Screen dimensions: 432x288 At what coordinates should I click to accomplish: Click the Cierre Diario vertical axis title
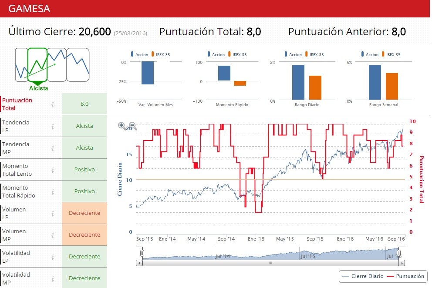click(x=120, y=179)
